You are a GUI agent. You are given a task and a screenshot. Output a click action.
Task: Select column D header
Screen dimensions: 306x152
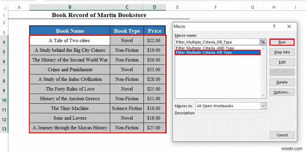pyautogui.click(x=155, y=7)
